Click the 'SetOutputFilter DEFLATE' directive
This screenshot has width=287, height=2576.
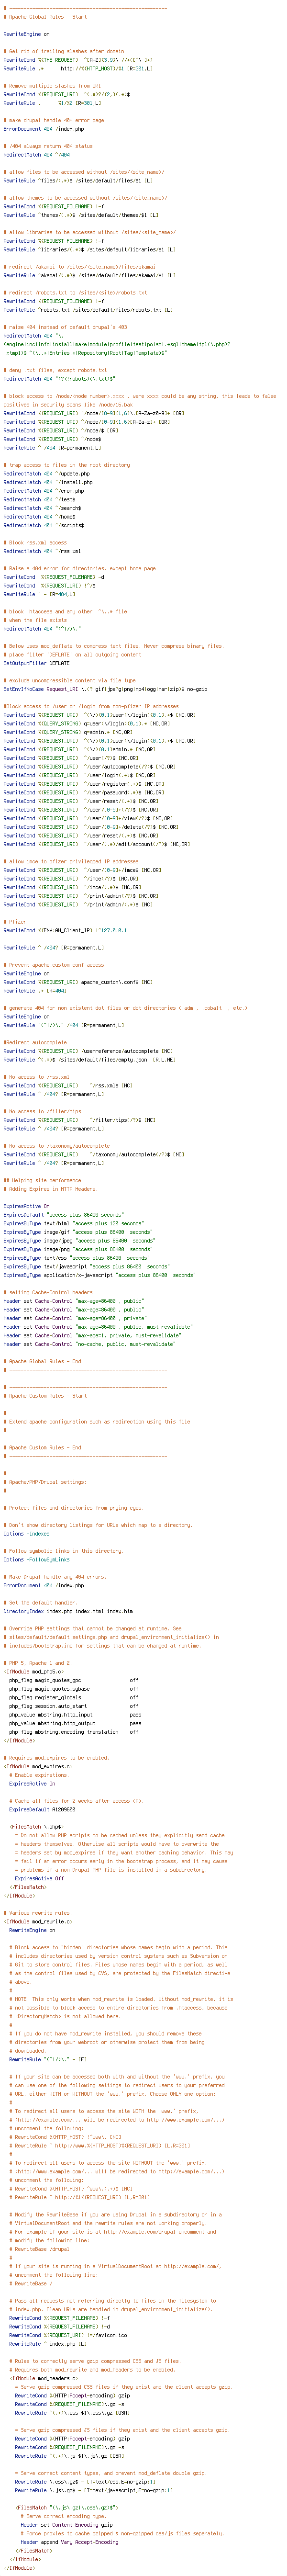(36, 664)
